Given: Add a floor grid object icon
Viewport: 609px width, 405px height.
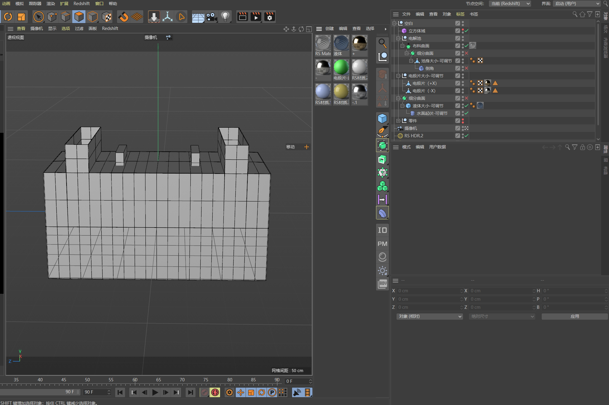Looking at the screenshot, I should pyautogui.click(x=198, y=17).
